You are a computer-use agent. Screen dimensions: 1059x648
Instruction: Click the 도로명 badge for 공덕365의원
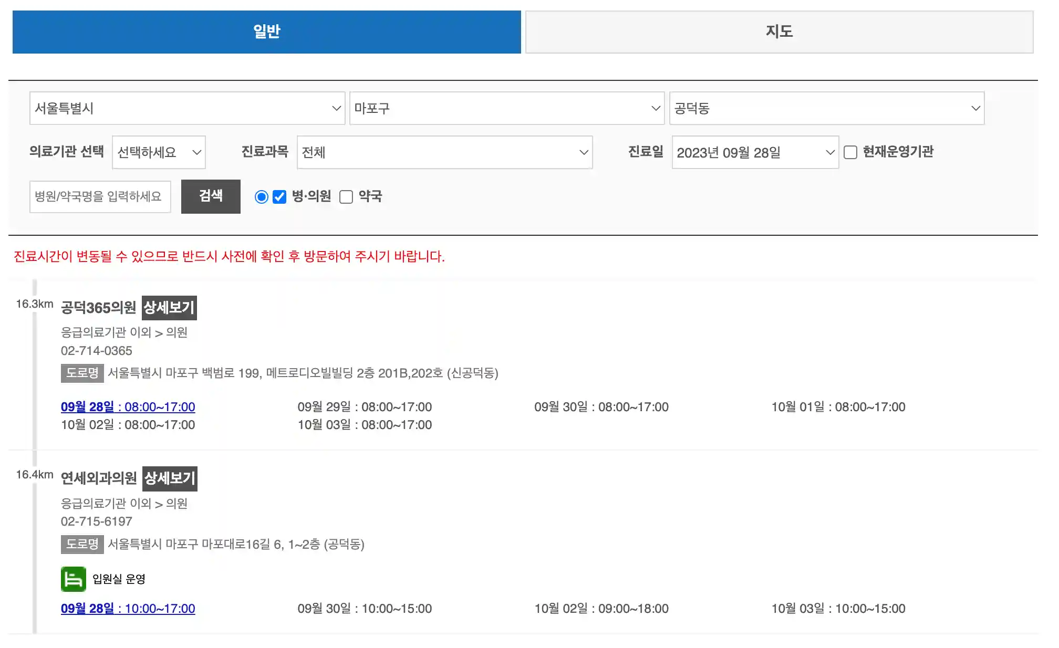point(82,374)
